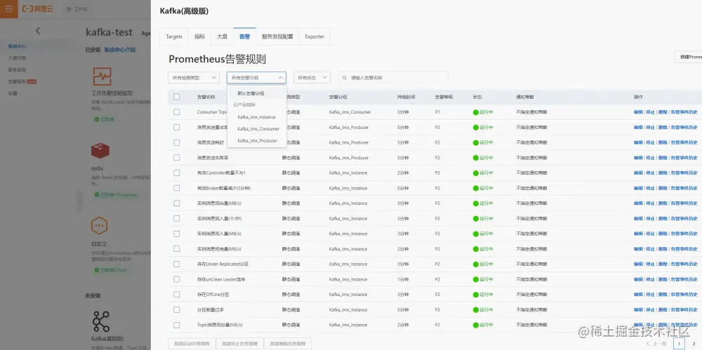Viewport: 702px width, 350px height.
Task: Click 编辑 for the Consumer Topic alert row
Action: 638,112
